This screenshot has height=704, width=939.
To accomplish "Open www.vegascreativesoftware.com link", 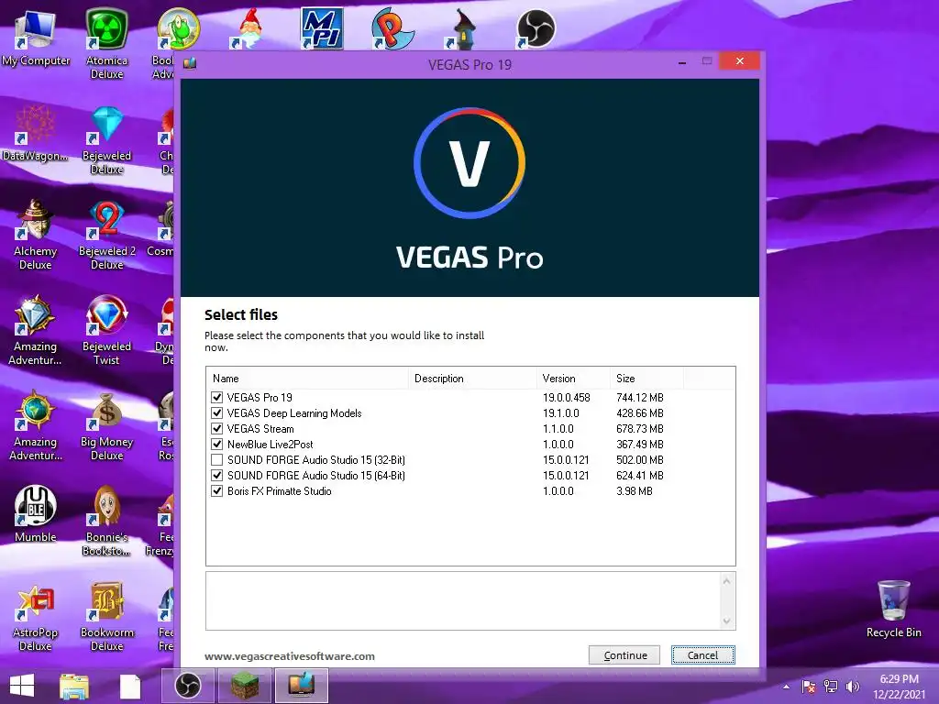I will (x=290, y=656).
